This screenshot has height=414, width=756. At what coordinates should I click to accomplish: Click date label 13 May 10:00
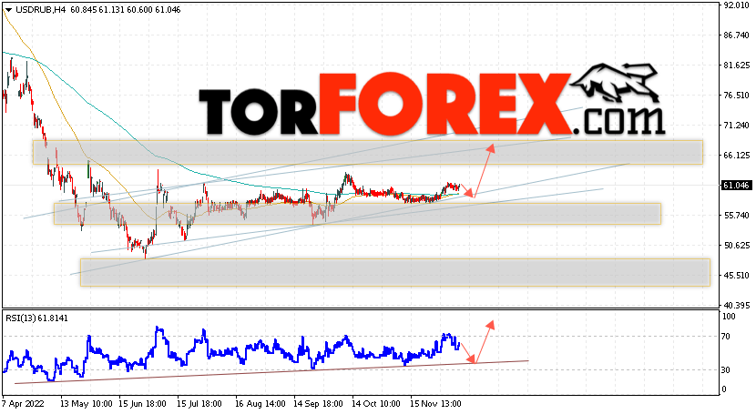[87, 403]
